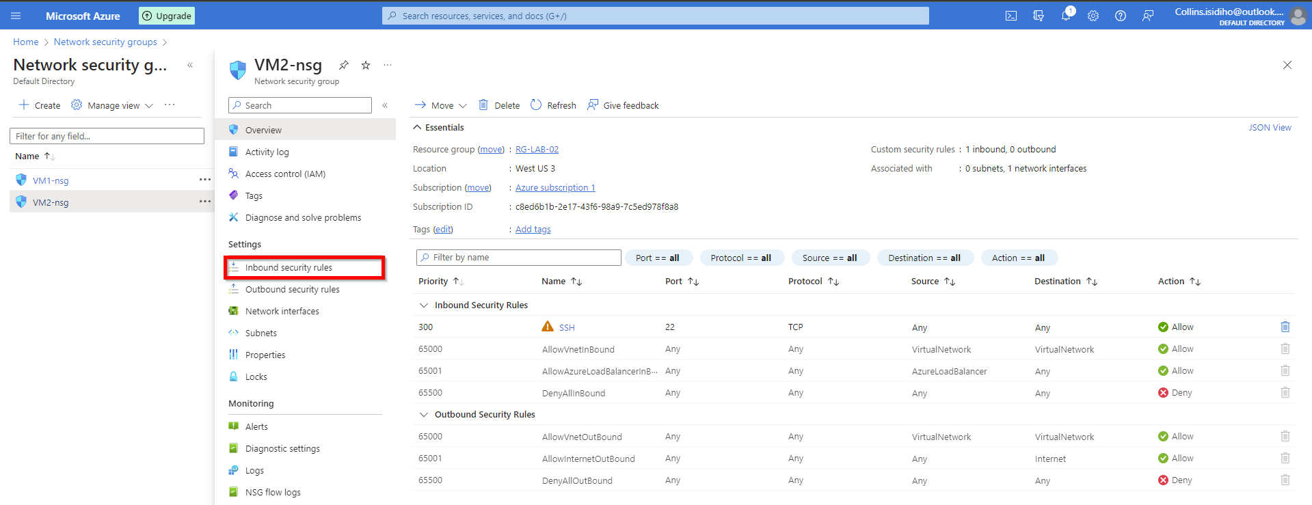Delete the SSH inbound rule with trash icon
This screenshot has width=1312, height=505.
[1285, 327]
